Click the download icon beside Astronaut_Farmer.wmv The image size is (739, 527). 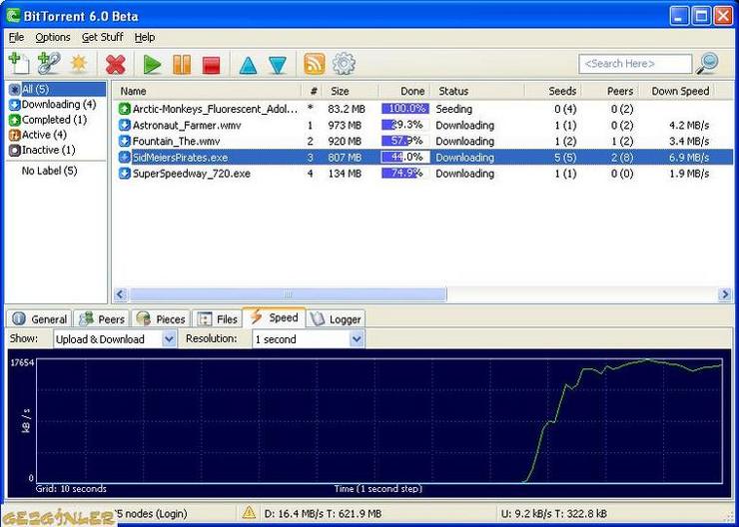click(x=124, y=126)
